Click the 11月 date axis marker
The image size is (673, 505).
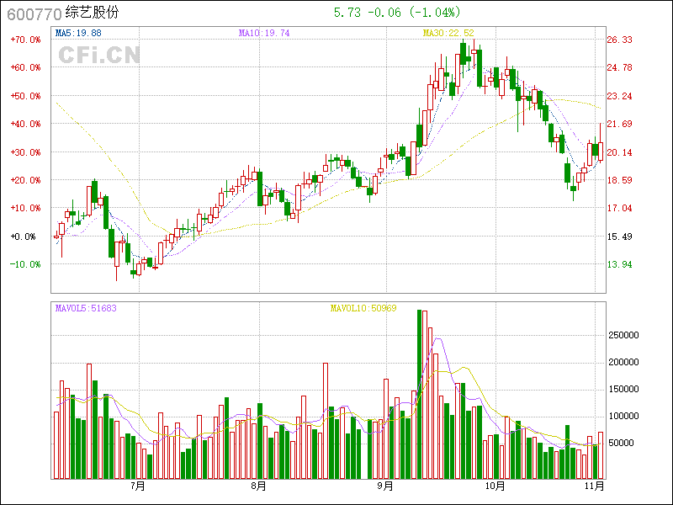594,486
